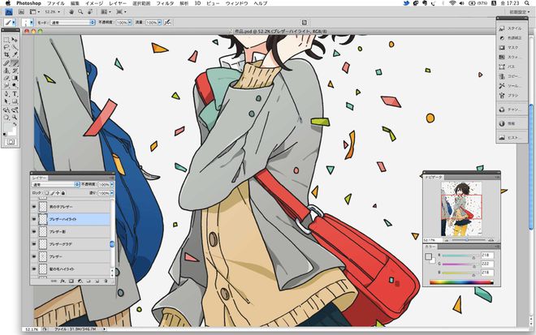
Task: Select the Path Selection tool
Action: click(6, 101)
